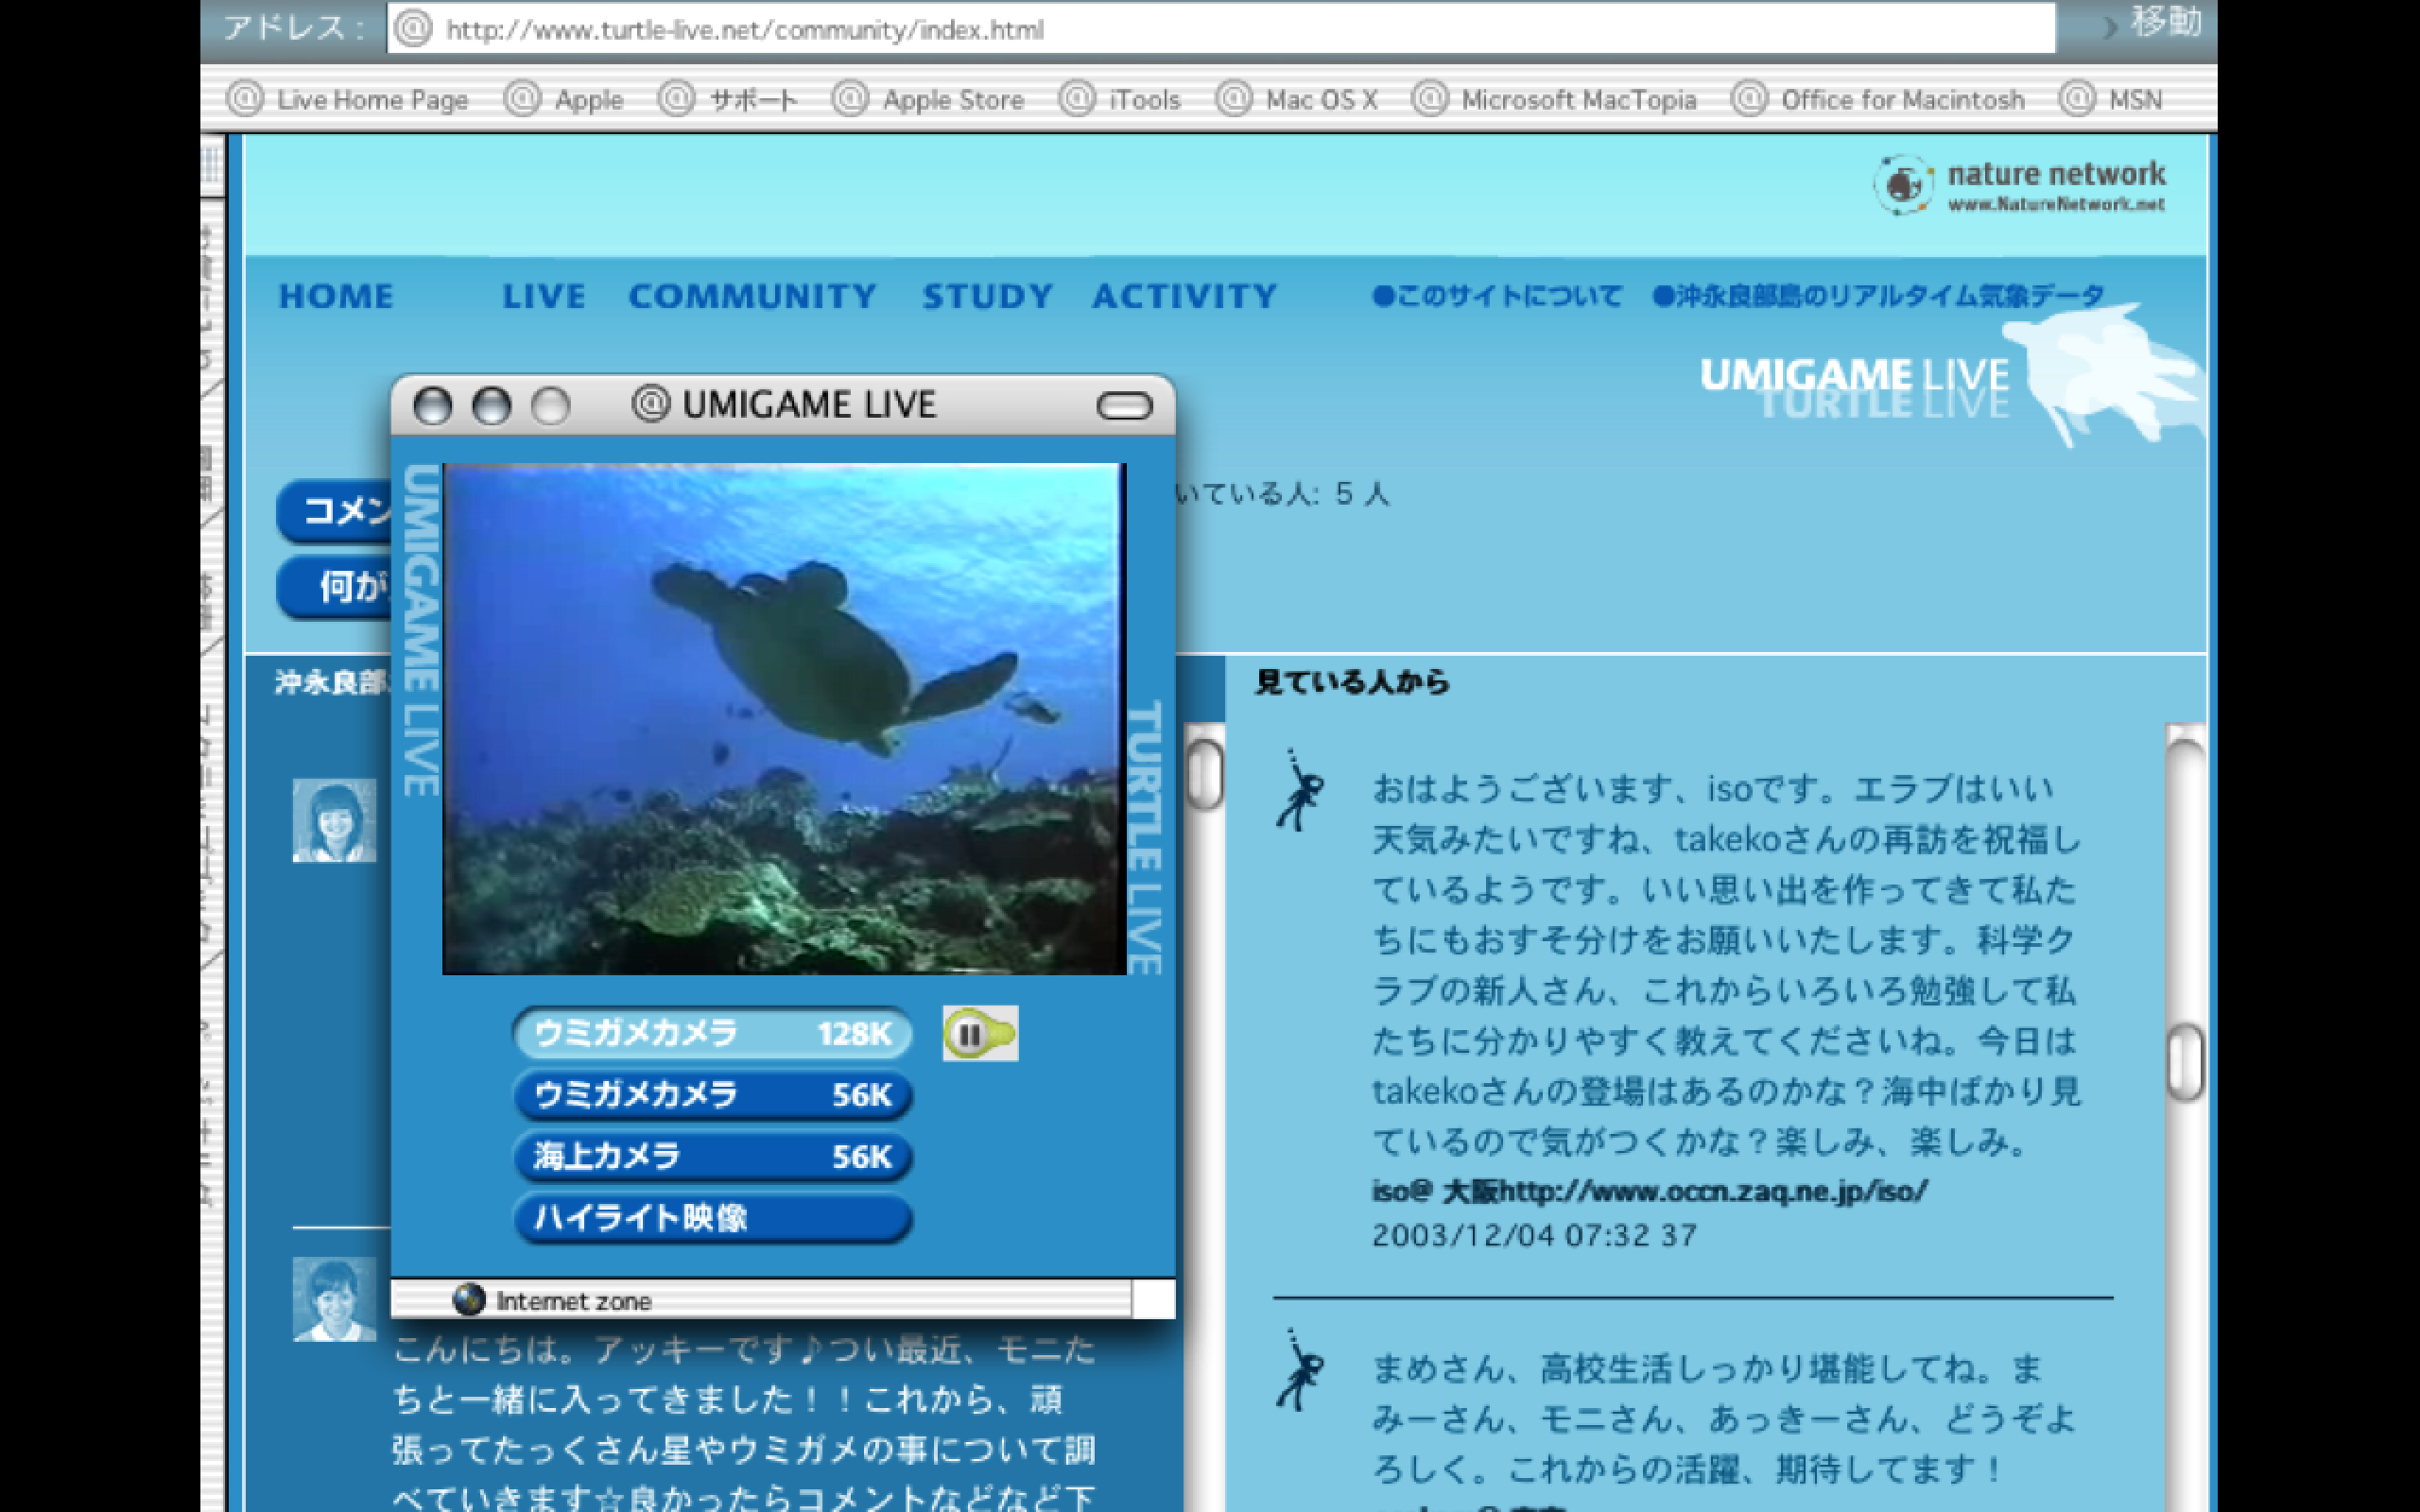The width and height of the screenshot is (2420, 1512).
Task: Open the STUDY navigation tab
Action: coord(987,296)
